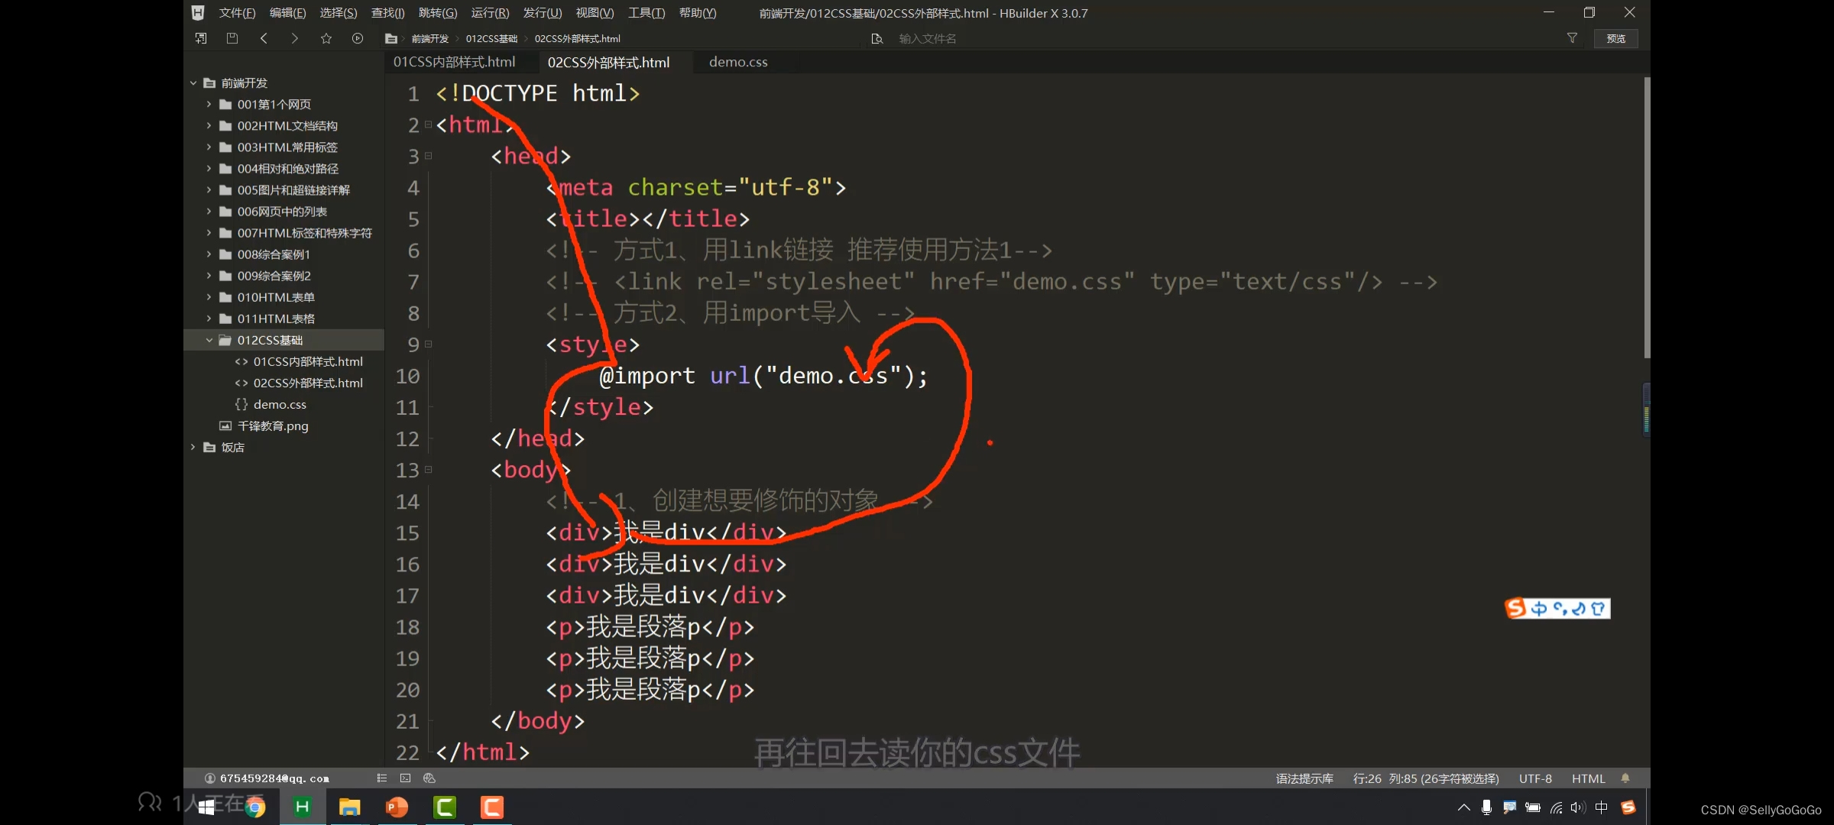Run the project with the play icon

(x=358, y=38)
